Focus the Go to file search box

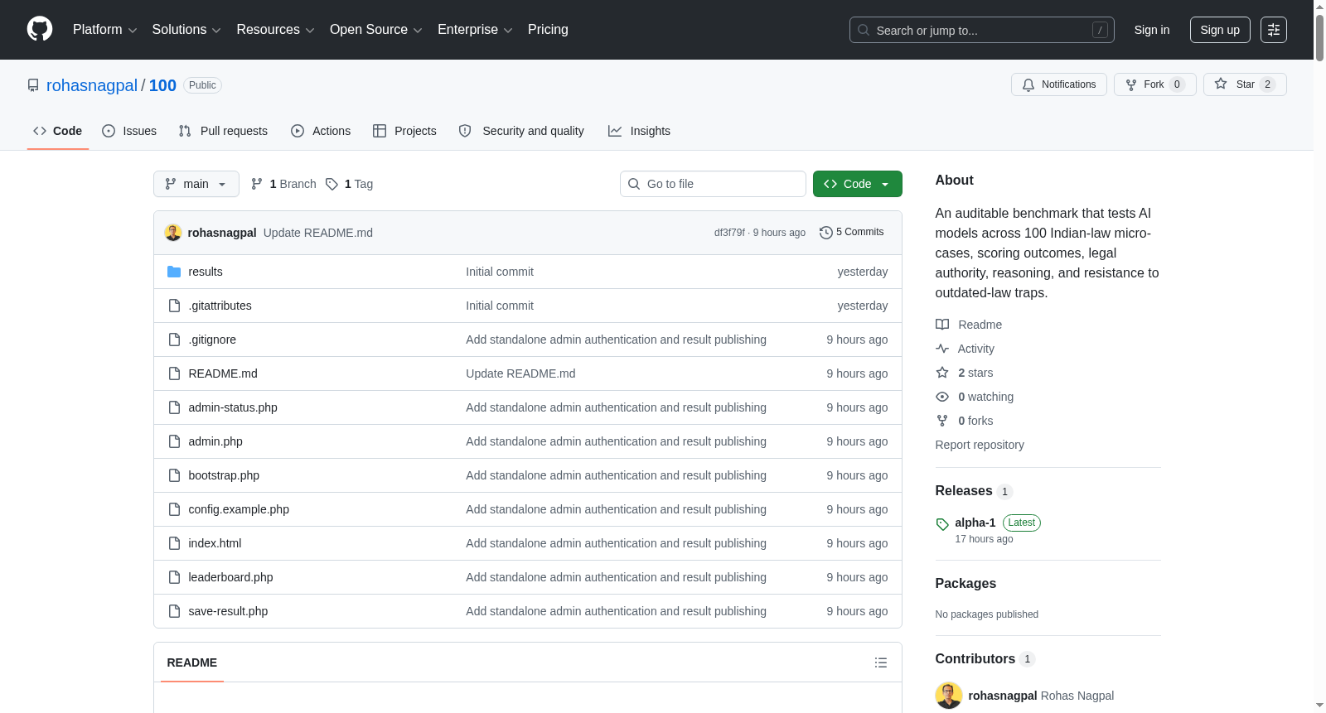tap(713, 184)
